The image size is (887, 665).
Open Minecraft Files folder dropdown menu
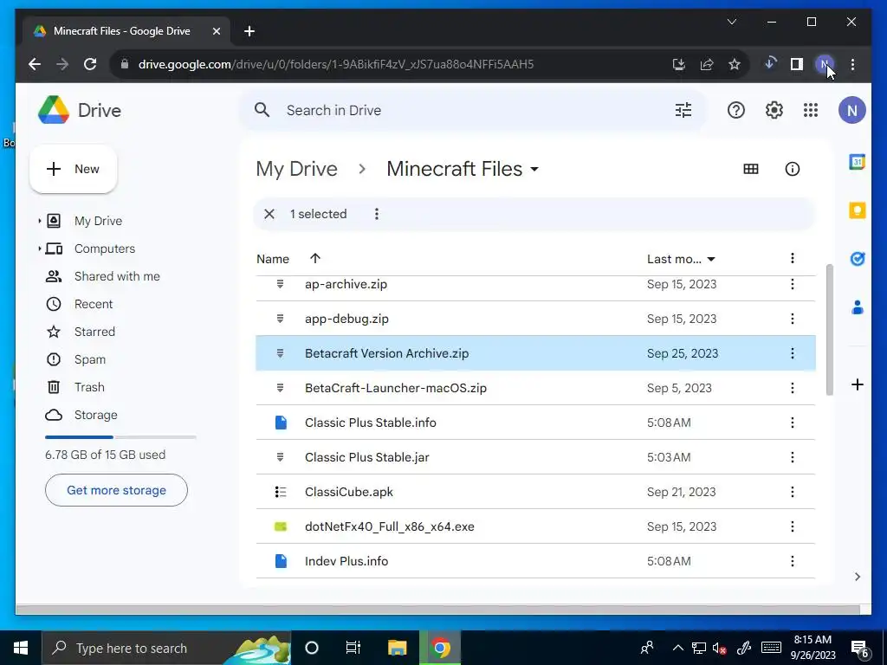click(x=534, y=169)
